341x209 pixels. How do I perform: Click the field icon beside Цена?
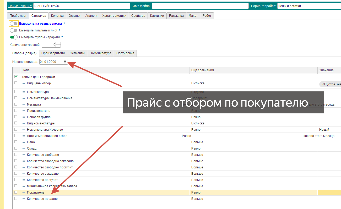click(24, 142)
